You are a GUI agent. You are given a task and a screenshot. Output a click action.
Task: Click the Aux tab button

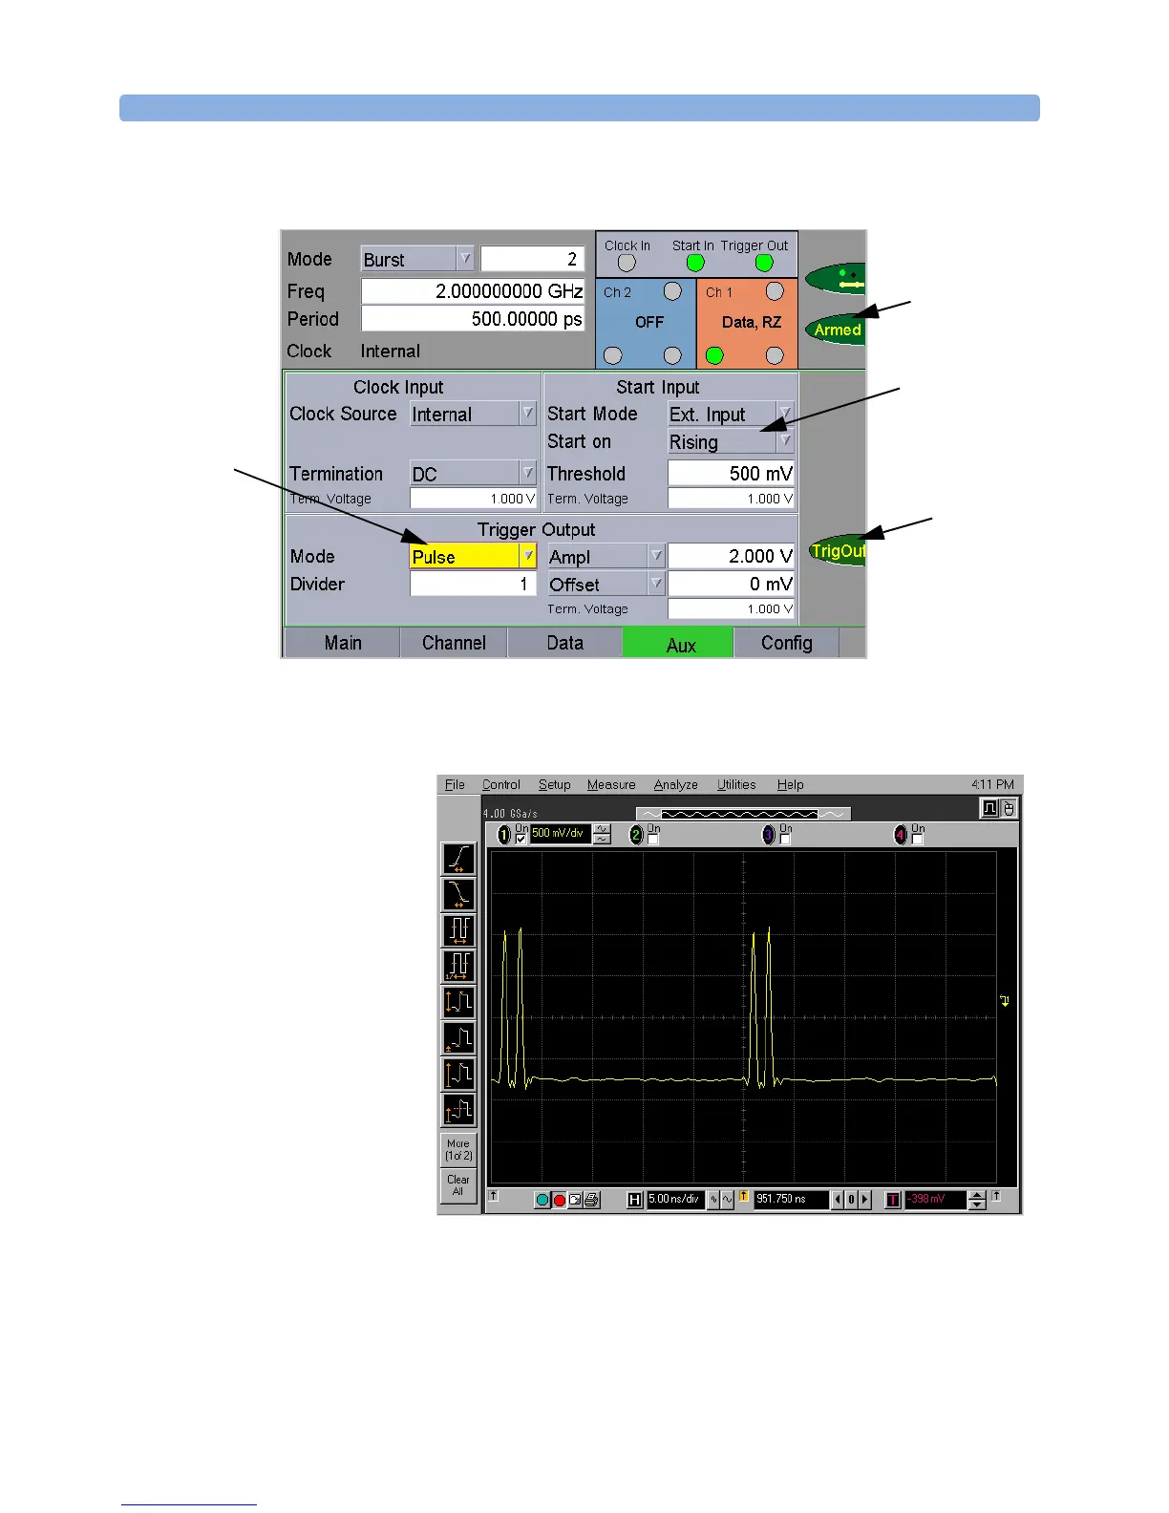678,643
